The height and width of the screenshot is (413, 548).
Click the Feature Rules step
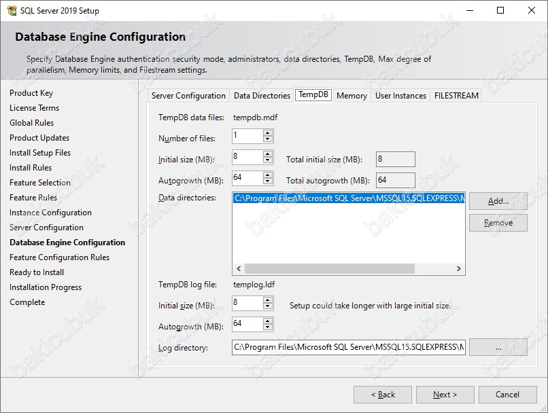click(x=33, y=198)
